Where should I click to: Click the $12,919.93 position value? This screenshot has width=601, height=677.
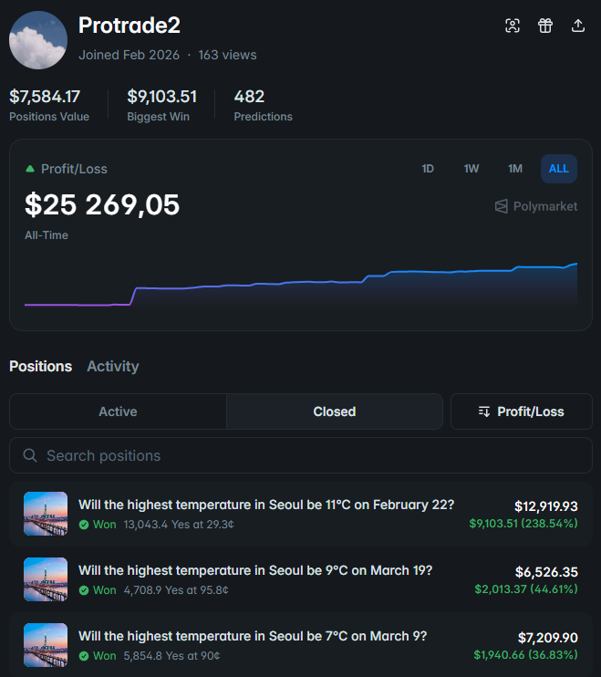coord(545,506)
